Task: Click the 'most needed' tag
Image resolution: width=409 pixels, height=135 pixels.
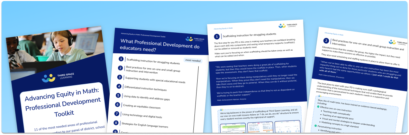Action: pos(193,61)
